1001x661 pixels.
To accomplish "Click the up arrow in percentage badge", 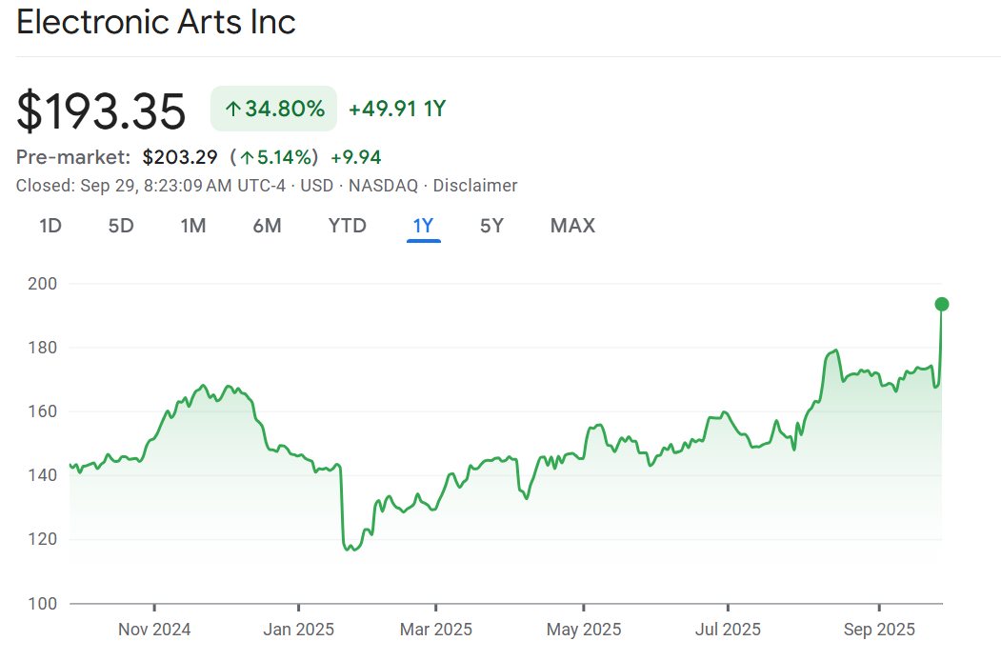I will 232,110.
